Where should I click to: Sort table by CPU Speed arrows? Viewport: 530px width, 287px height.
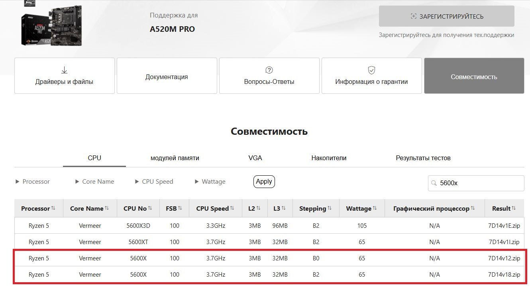[232, 208]
